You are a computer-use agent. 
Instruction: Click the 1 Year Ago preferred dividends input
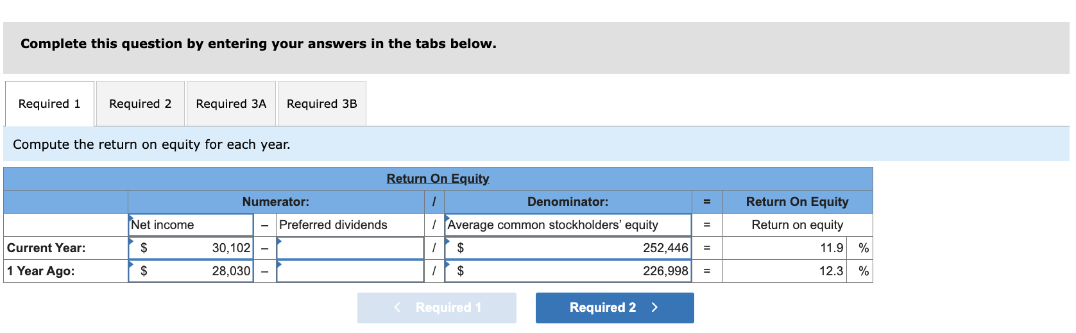pos(350,271)
